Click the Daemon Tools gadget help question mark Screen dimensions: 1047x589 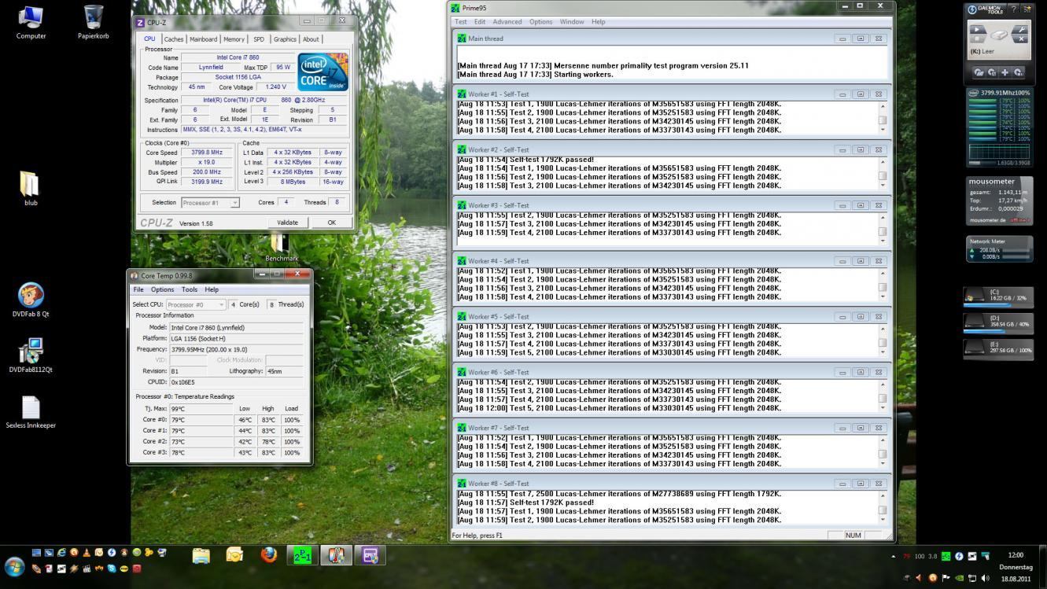coord(1014,9)
